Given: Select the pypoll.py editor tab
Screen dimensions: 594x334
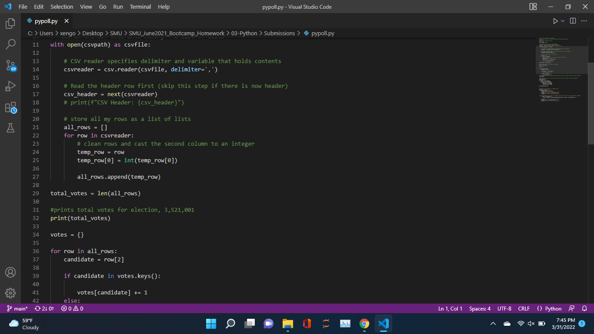Looking at the screenshot, I should pyautogui.click(x=47, y=21).
